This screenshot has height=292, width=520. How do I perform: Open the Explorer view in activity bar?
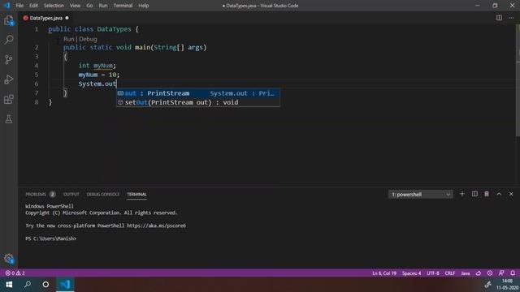tap(9, 20)
